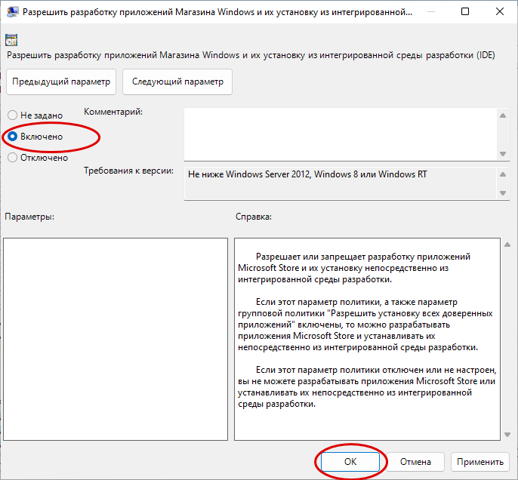Minimize the policy dialog window
The height and width of the screenshot is (480, 518).
pos(430,12)
